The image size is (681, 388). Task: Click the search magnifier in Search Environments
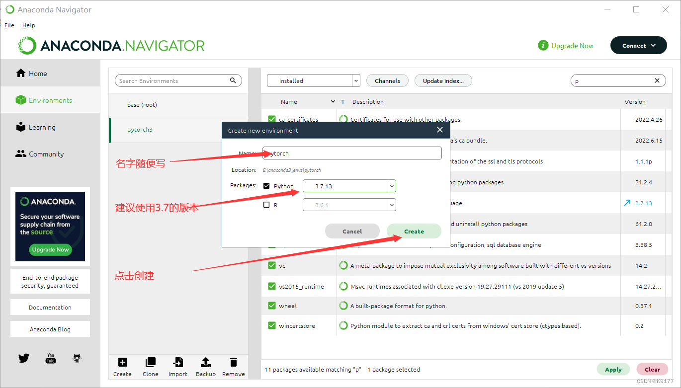233,80
